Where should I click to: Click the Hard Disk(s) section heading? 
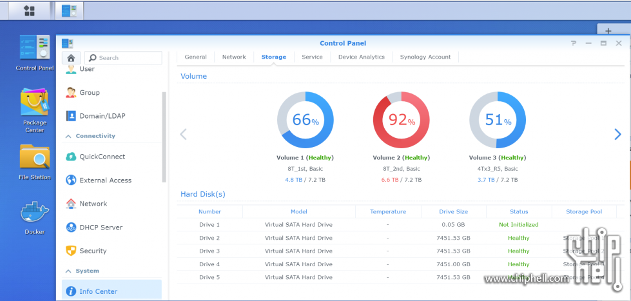point(203,195)
